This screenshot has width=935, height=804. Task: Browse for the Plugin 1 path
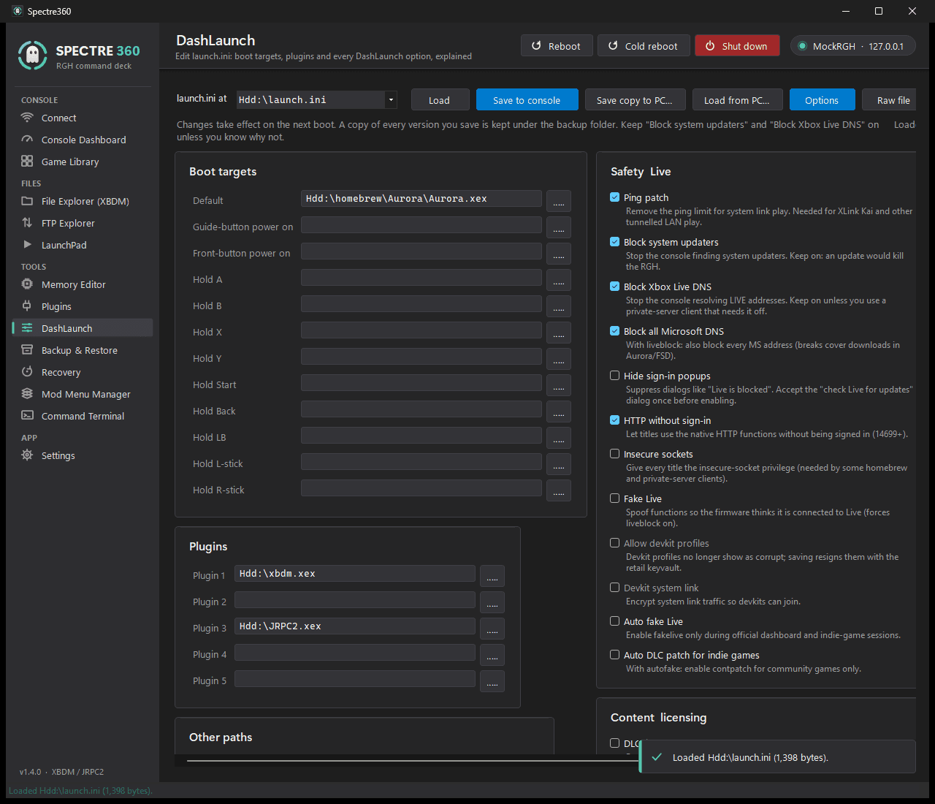point(492,576)
